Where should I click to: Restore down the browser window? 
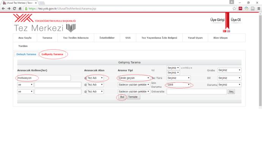248,3
